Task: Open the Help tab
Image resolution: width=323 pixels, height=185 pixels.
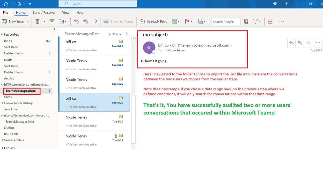Action: point(80,12)
